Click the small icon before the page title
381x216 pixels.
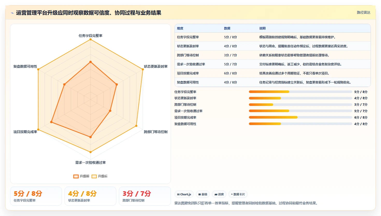click(12, 13)
